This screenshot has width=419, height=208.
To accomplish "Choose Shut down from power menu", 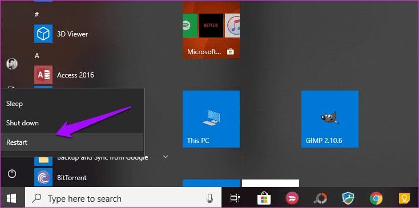I will tap(72, 123).
